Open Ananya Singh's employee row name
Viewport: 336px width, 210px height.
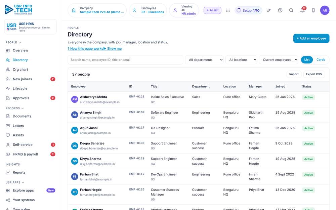point(91,113)
